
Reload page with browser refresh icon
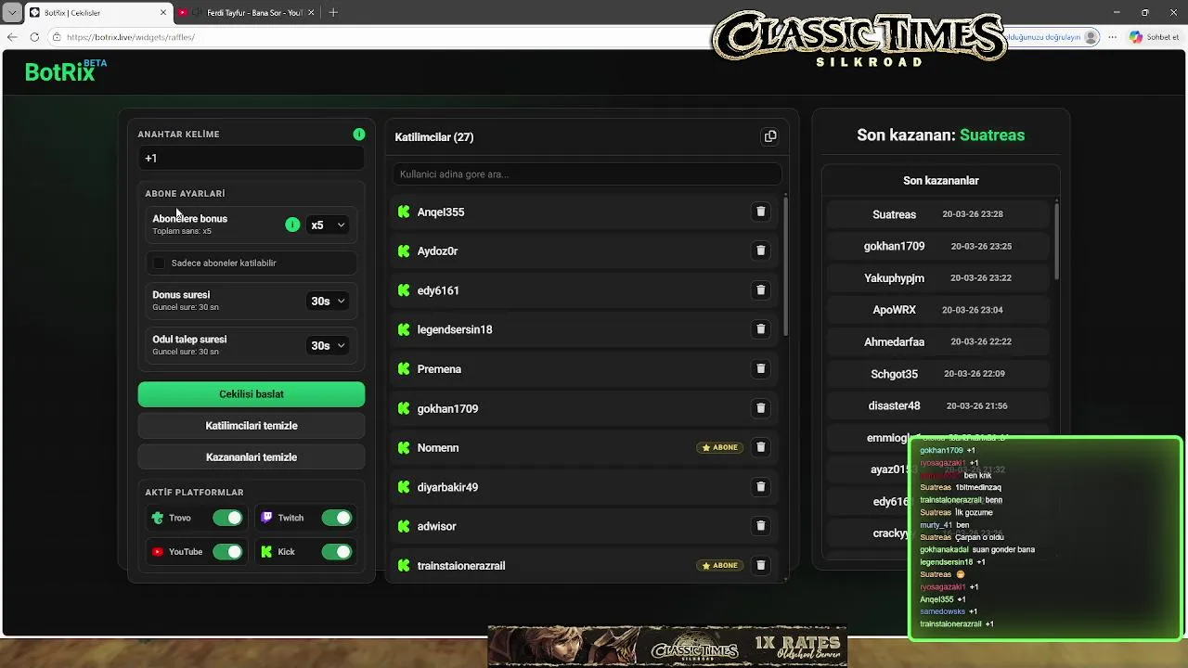[x=34, y=37]
